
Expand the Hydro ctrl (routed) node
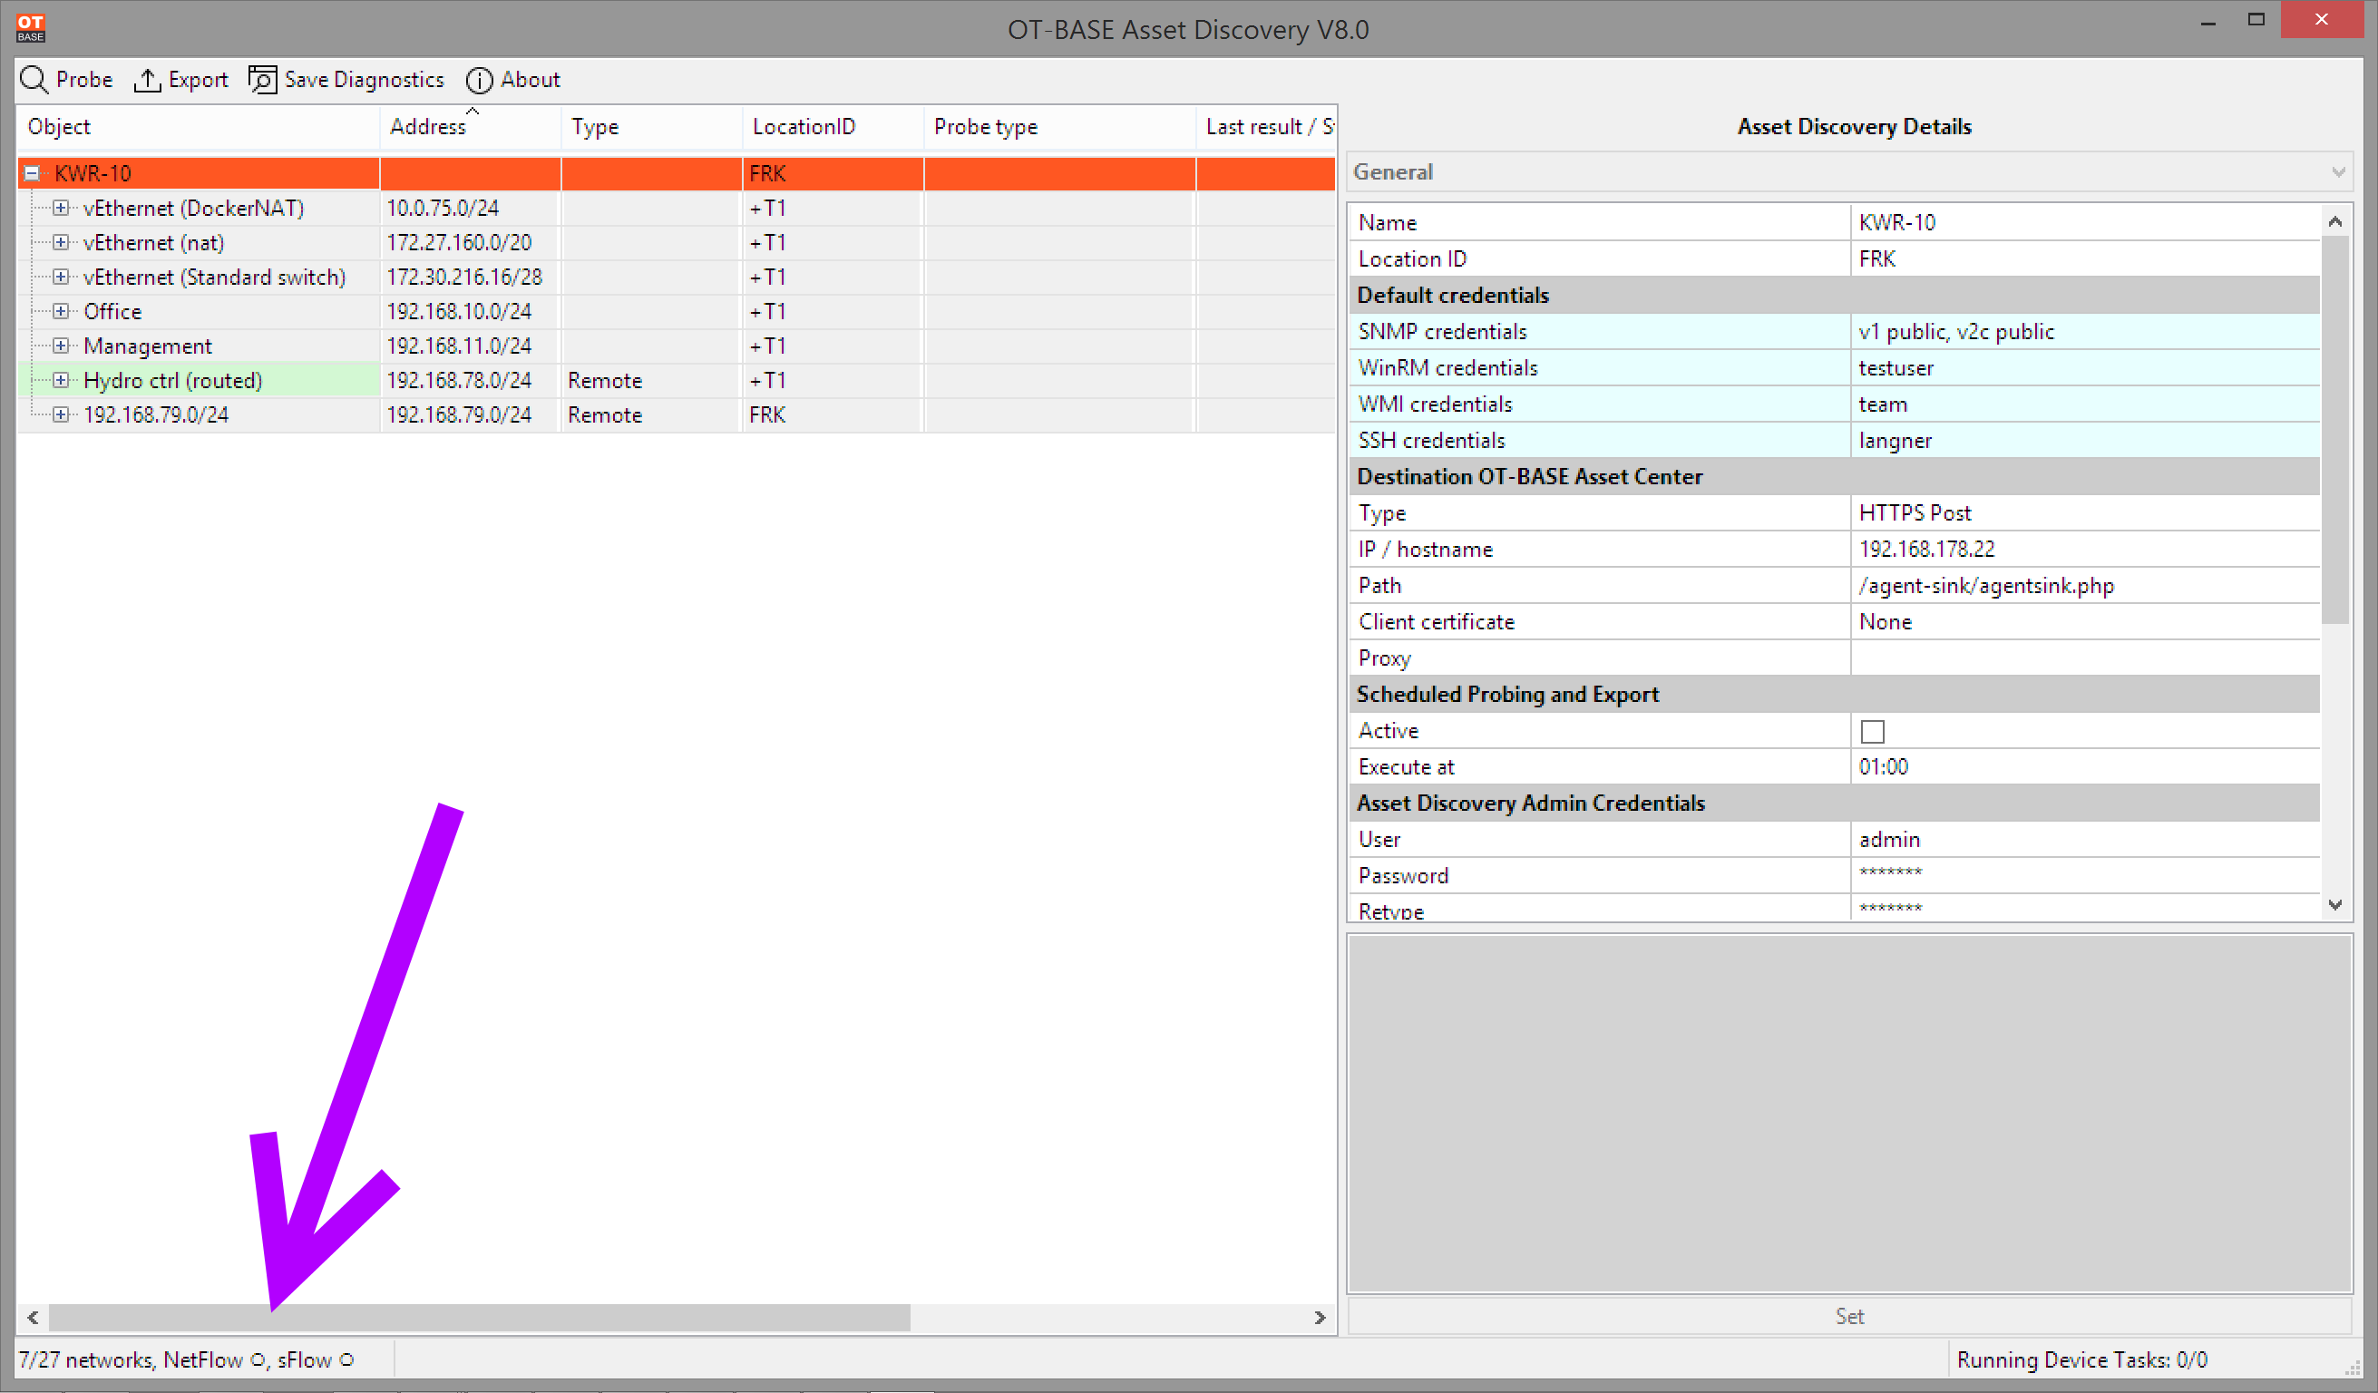[x=61, y=380]
